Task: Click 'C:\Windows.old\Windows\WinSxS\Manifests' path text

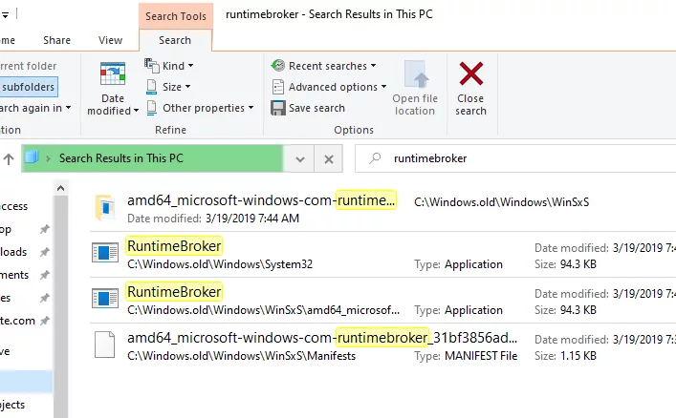Action: 241,356
